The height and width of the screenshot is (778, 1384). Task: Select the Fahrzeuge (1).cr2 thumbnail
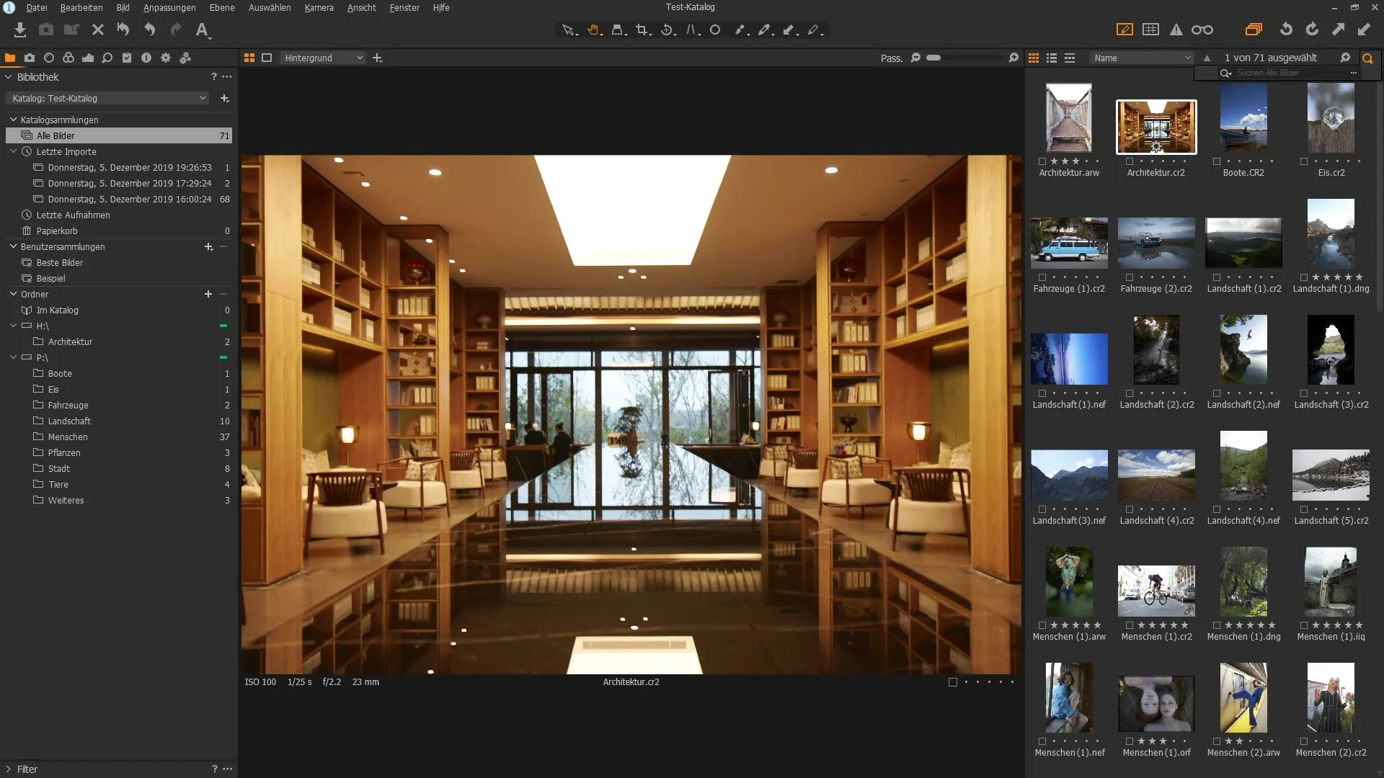[x=1069, y=243]
